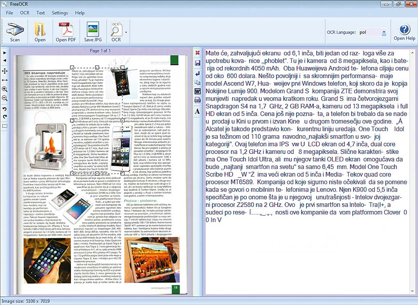Export text as RTF icon
This screenshot has width=418, height=305.
coord(198,100)
